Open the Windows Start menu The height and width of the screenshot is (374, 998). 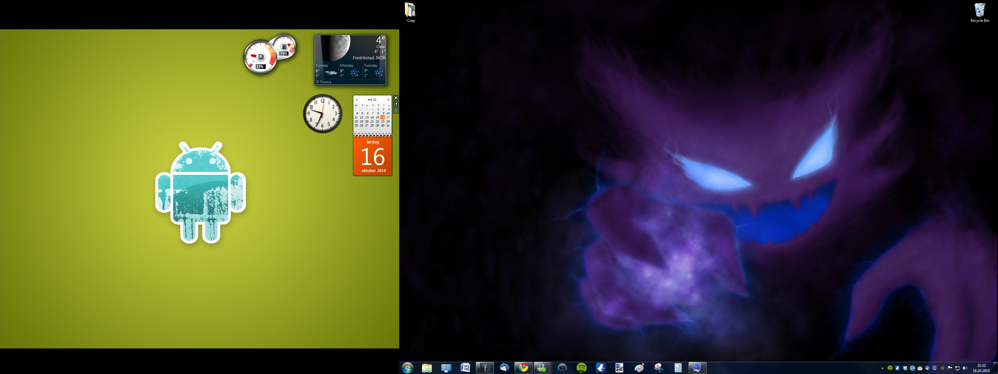pyautogui.click(x=408, y=367)
